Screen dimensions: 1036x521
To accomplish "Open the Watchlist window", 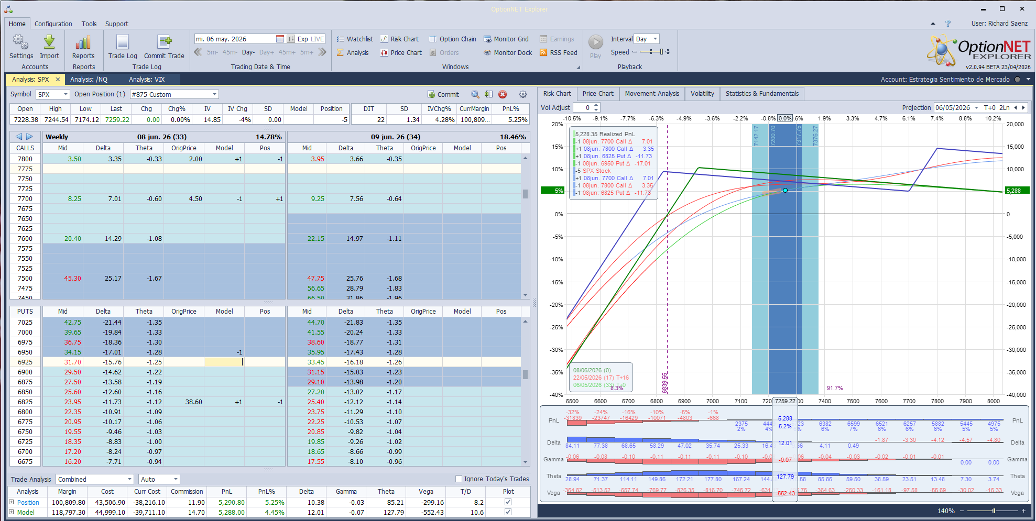I will coord(355,39).
